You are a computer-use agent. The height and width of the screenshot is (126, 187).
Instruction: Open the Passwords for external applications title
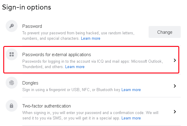[x=57, y=55]
